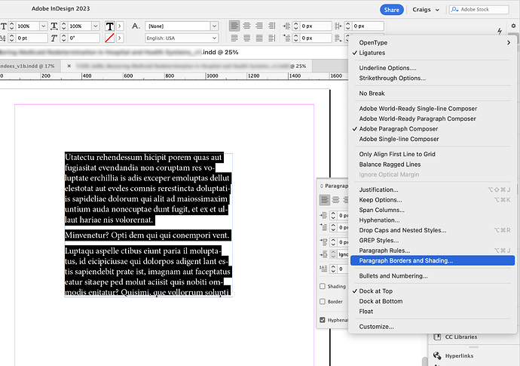Expand arrow beside the stroke swatch
This screenshot has width=520, height=366.
pyautogui.click(x=120, y=38)
